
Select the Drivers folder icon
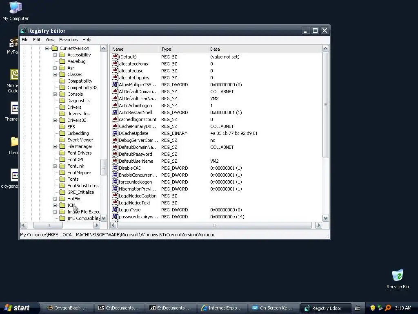pos(62,107)
